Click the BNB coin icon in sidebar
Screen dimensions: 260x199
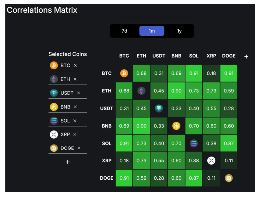click(54, 107)
